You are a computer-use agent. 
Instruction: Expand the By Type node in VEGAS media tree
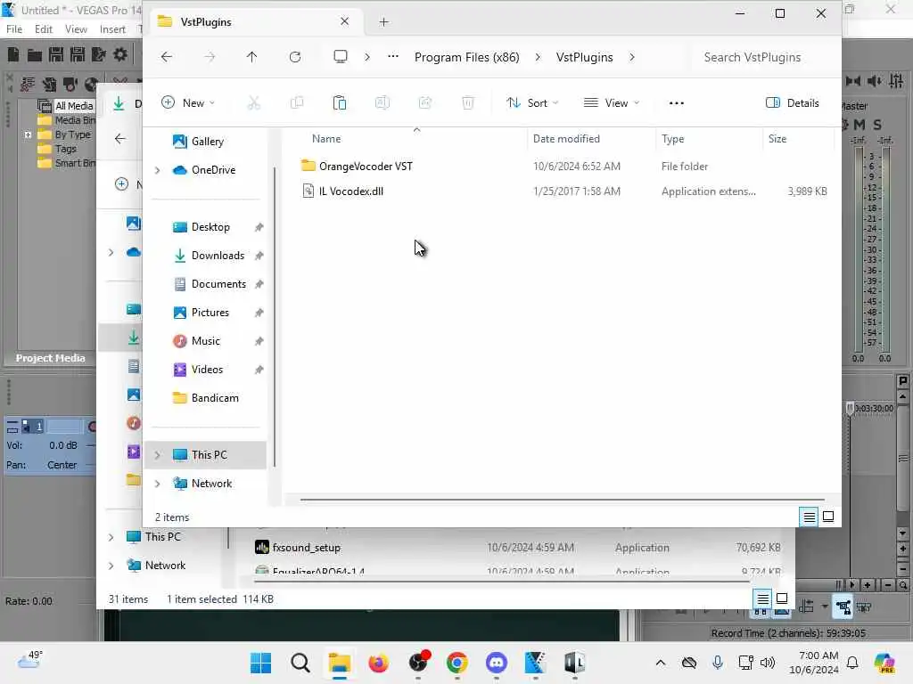tap(28, 134)
